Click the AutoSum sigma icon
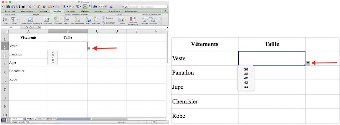Screen dimensions: 340x125 coord(64,7)
